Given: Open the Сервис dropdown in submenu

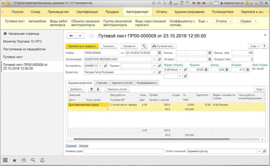Looking at the screenshot, I should pyautogui.click(x=247, y=21).
